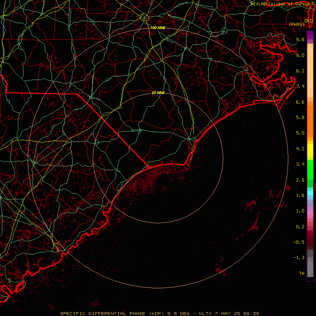Click the Specific Differential Phase caption text
The image size is (316, 316).
click(x=159, y=314)
